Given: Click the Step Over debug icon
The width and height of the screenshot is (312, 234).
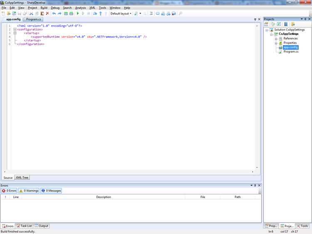Looking at the screenshot, I should tap(95, 14).
